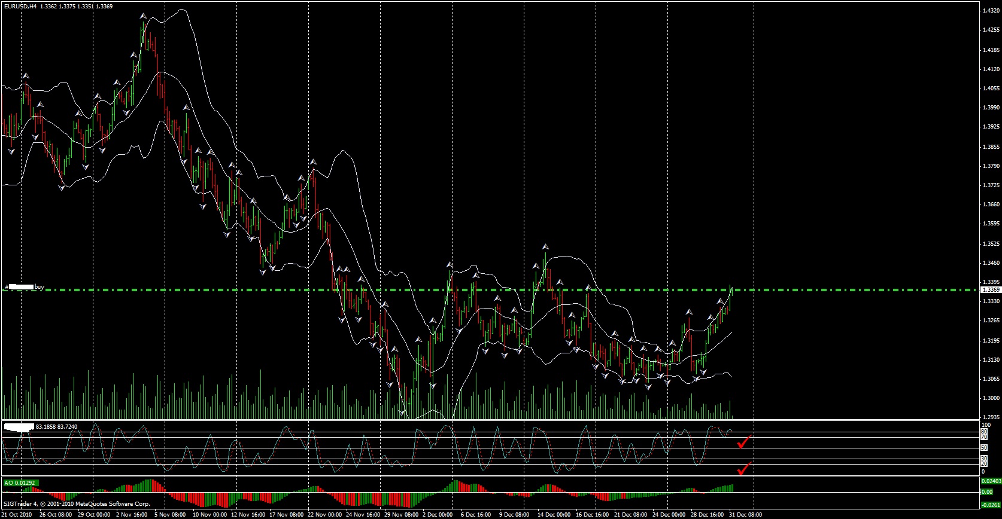Click time axis label 31 Dec 08:00

[746, 514]
